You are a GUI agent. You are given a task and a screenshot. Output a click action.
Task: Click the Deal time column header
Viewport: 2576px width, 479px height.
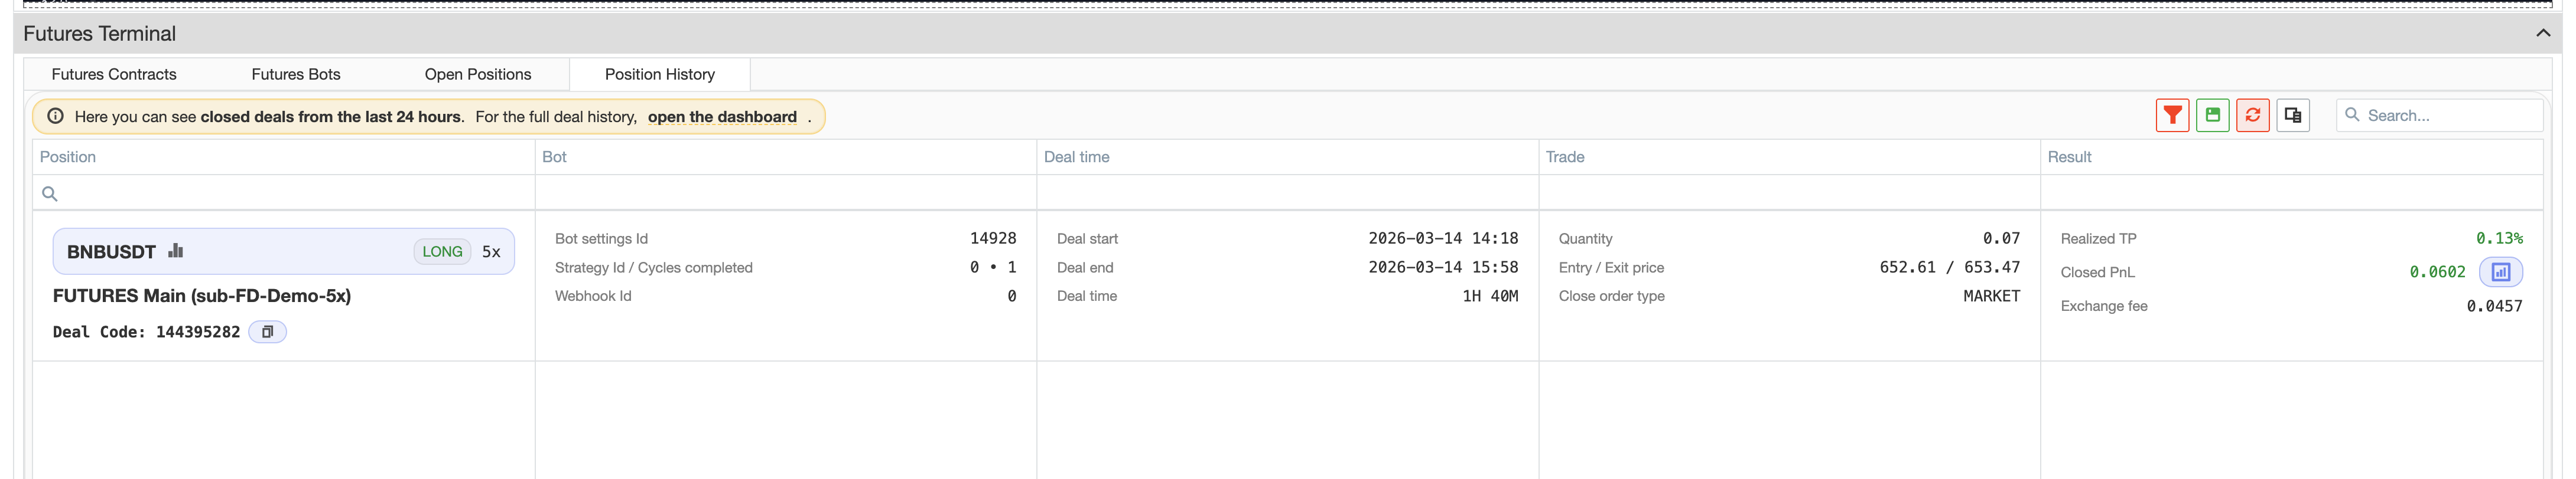click(1077, 158)
